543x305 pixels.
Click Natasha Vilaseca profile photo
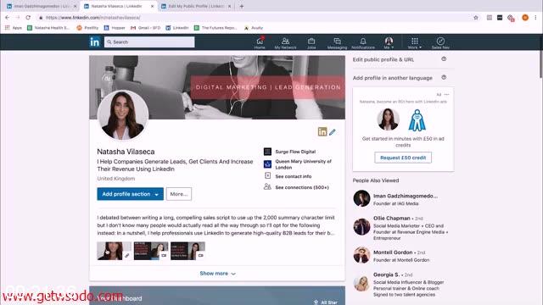click(123, 115)
